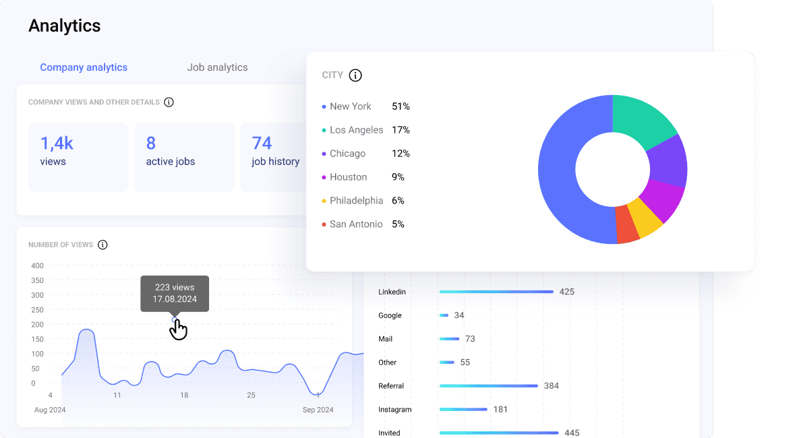Screen dimensions: 789x438
Task: Click info icon next to Number of Views
Action: 103,245
